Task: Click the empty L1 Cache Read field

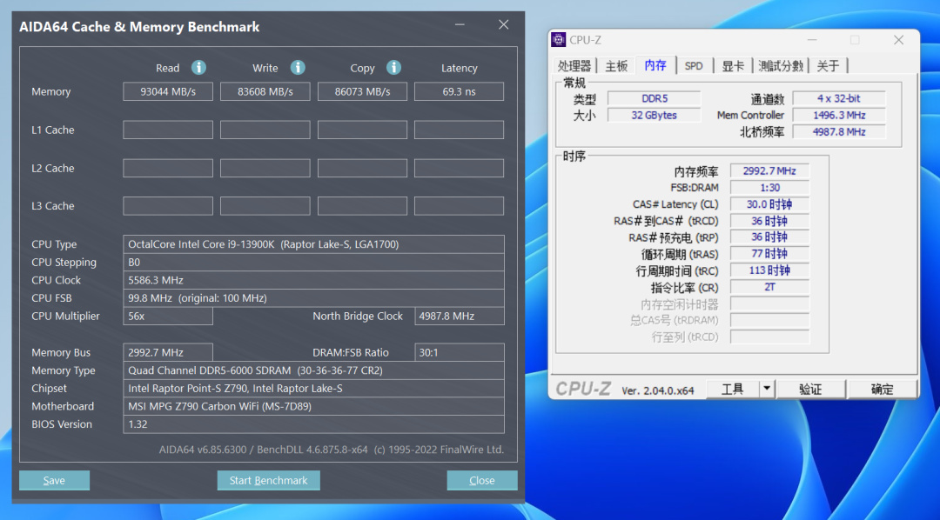Action: (x=168, y=130)
